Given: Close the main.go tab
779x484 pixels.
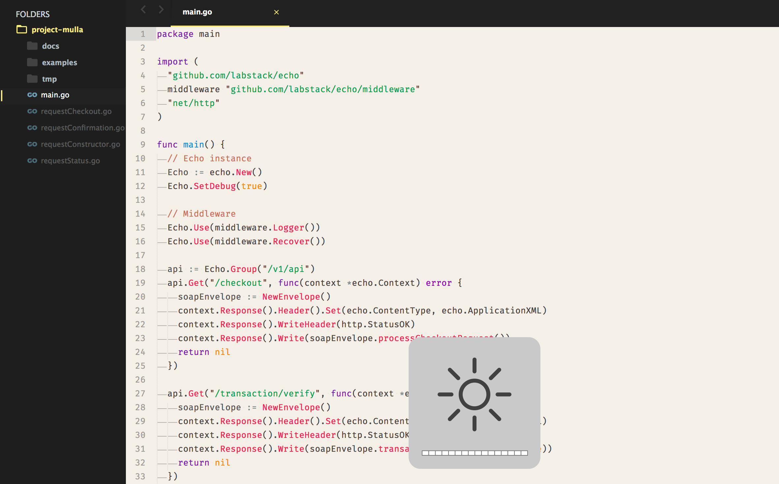Looking at the screenshot, I should pos(276,12).
